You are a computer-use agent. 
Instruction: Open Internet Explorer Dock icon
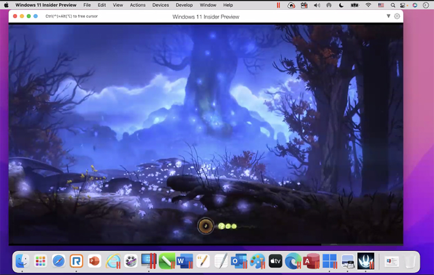113,261
